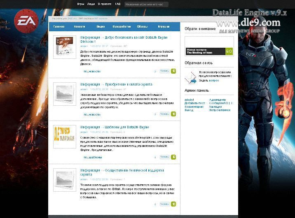295x218 pixels.
Task: Switch to the Главная tab
Action: coord(59,27)
